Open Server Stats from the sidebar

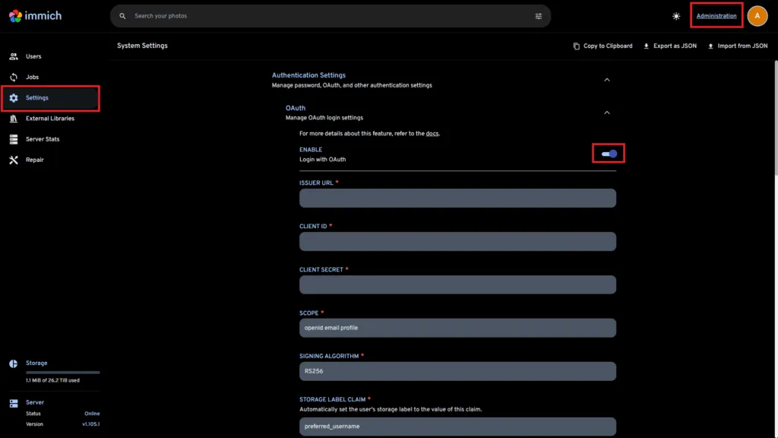[x=16, y=139]
